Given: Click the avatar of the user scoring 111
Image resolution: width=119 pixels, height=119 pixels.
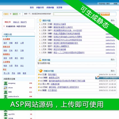Looking at the screenshot, I should tap(6, 92).
